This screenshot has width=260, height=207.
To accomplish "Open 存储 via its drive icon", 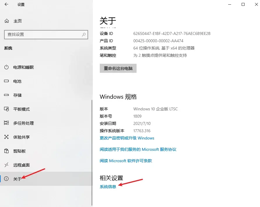I will (x=6, y=95).
